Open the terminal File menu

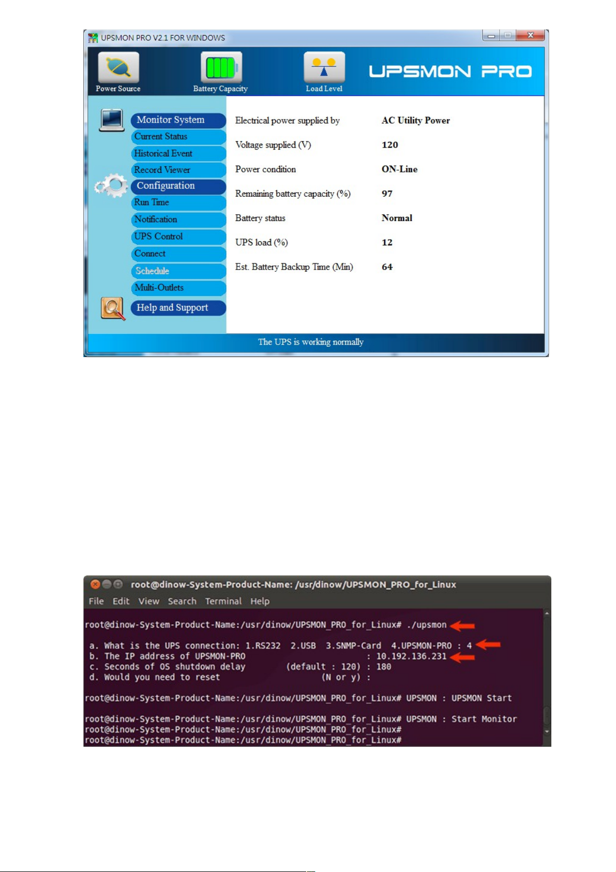coord(96,601)
